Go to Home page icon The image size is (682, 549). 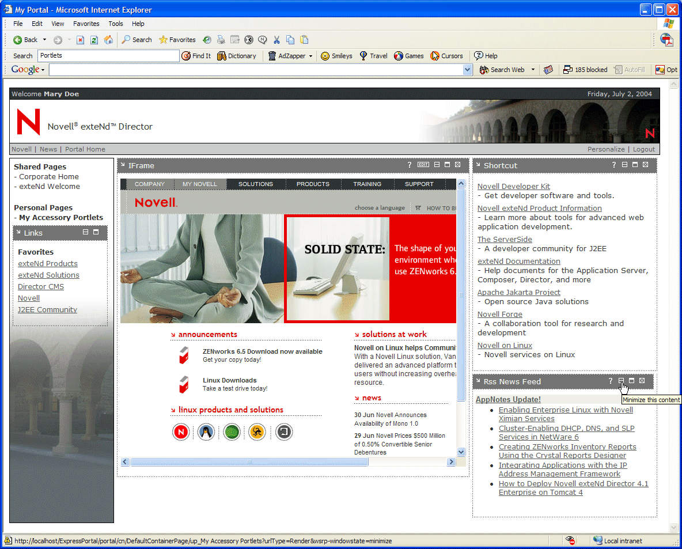pyautogui.click(x=108, y=40)
